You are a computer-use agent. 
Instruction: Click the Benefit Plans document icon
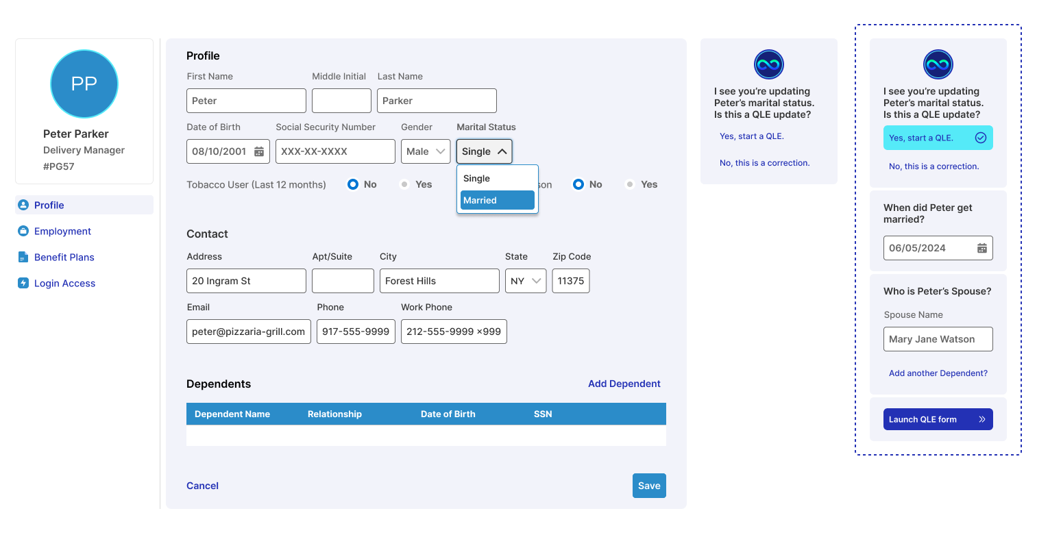tap(23, 257)
